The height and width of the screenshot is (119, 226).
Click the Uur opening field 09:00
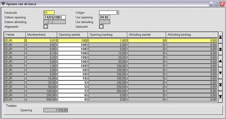point(105,17)
